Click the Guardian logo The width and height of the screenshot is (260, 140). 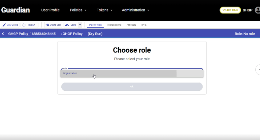(x=16, y=10)
